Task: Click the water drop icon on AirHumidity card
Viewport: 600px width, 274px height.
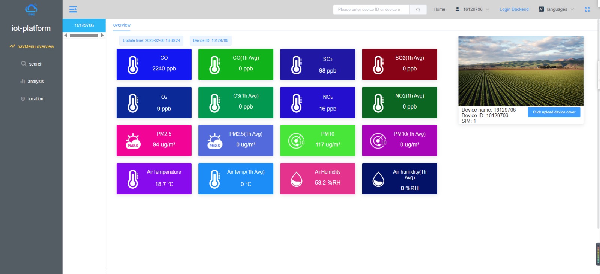Action: point(297,179)
